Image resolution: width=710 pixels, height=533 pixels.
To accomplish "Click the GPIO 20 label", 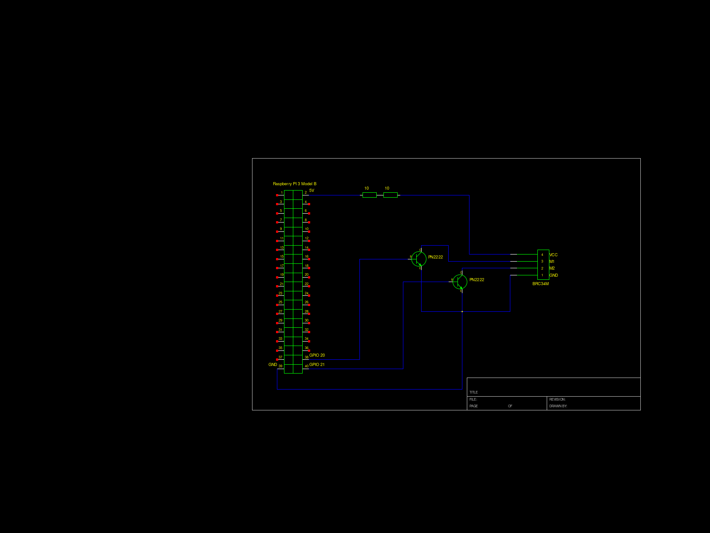I will [317, 355].
